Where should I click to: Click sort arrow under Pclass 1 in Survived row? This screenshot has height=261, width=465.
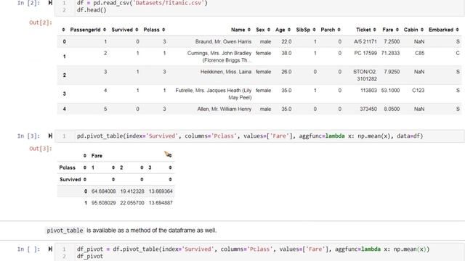[x=113, y=179]
